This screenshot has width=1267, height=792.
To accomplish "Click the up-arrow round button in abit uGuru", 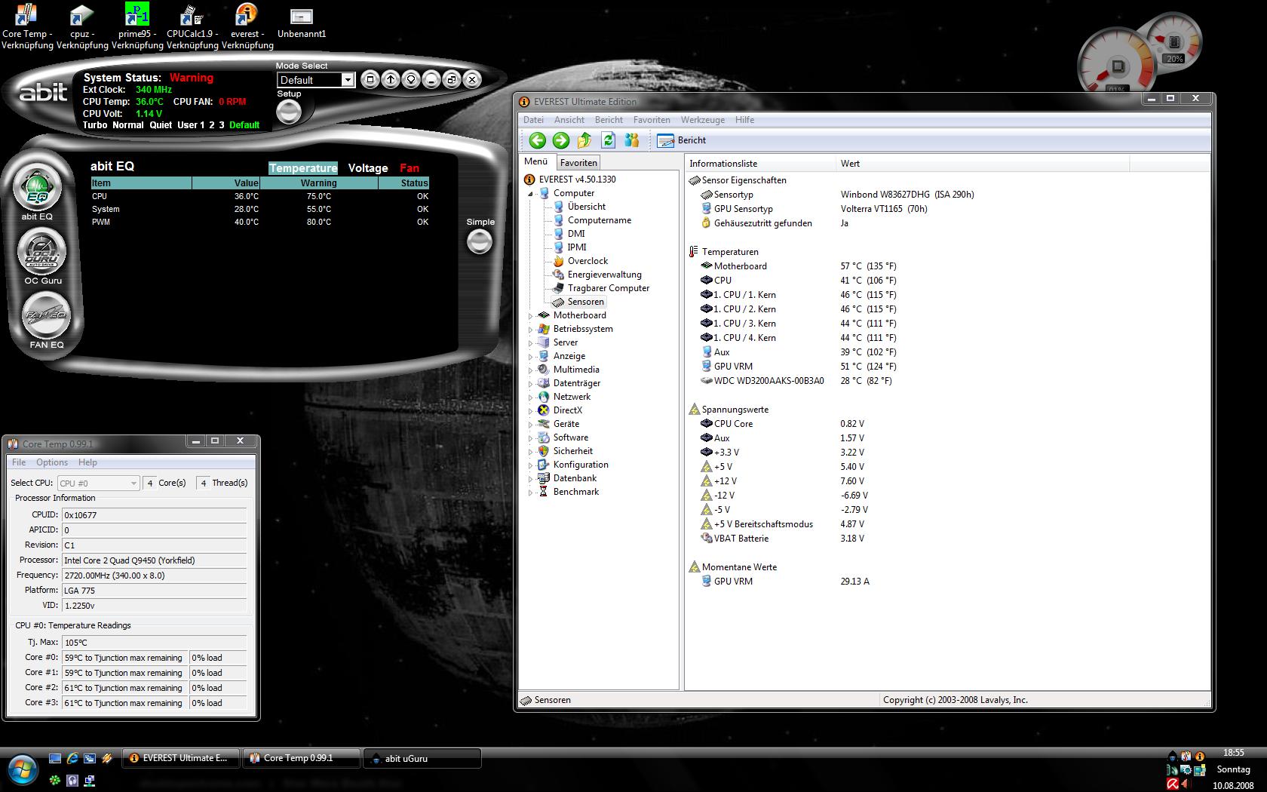I will point(391,79).
